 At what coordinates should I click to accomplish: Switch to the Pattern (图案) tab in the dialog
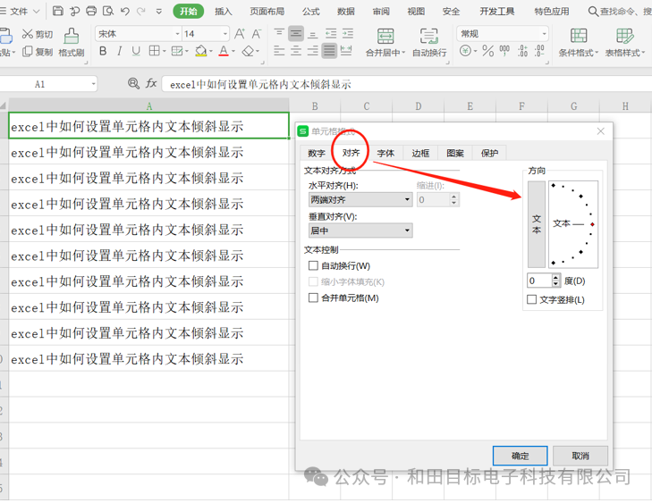point(455,154)
